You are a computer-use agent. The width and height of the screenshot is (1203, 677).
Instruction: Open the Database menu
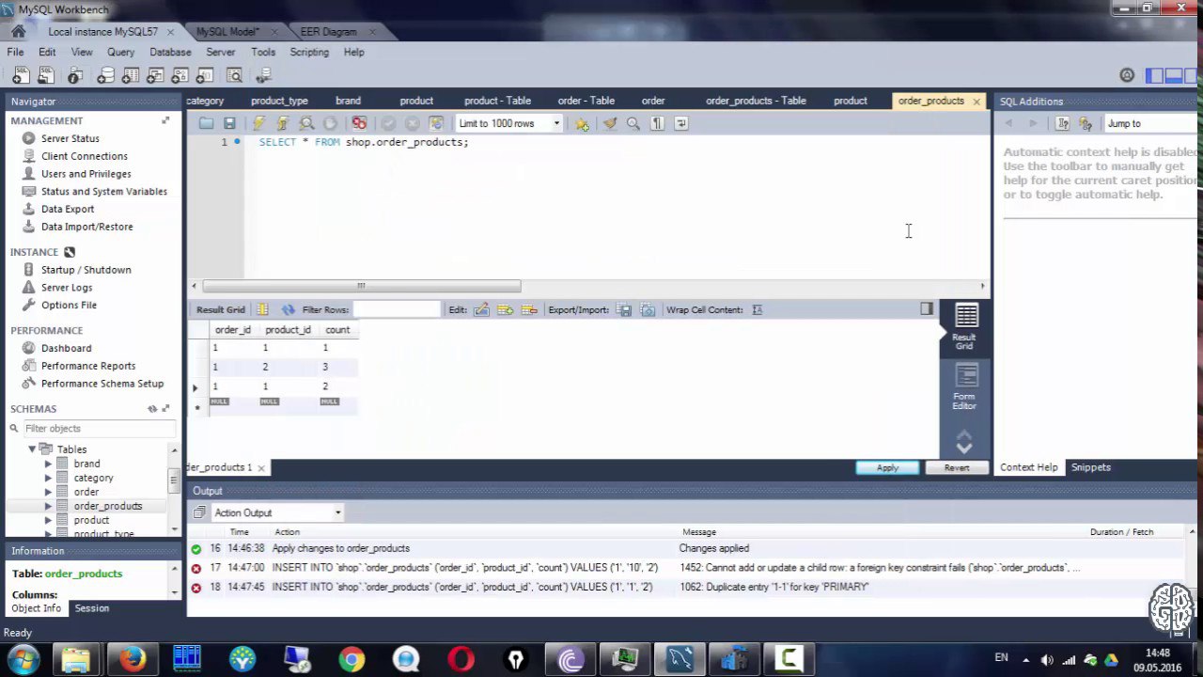(x=170, y=52)
